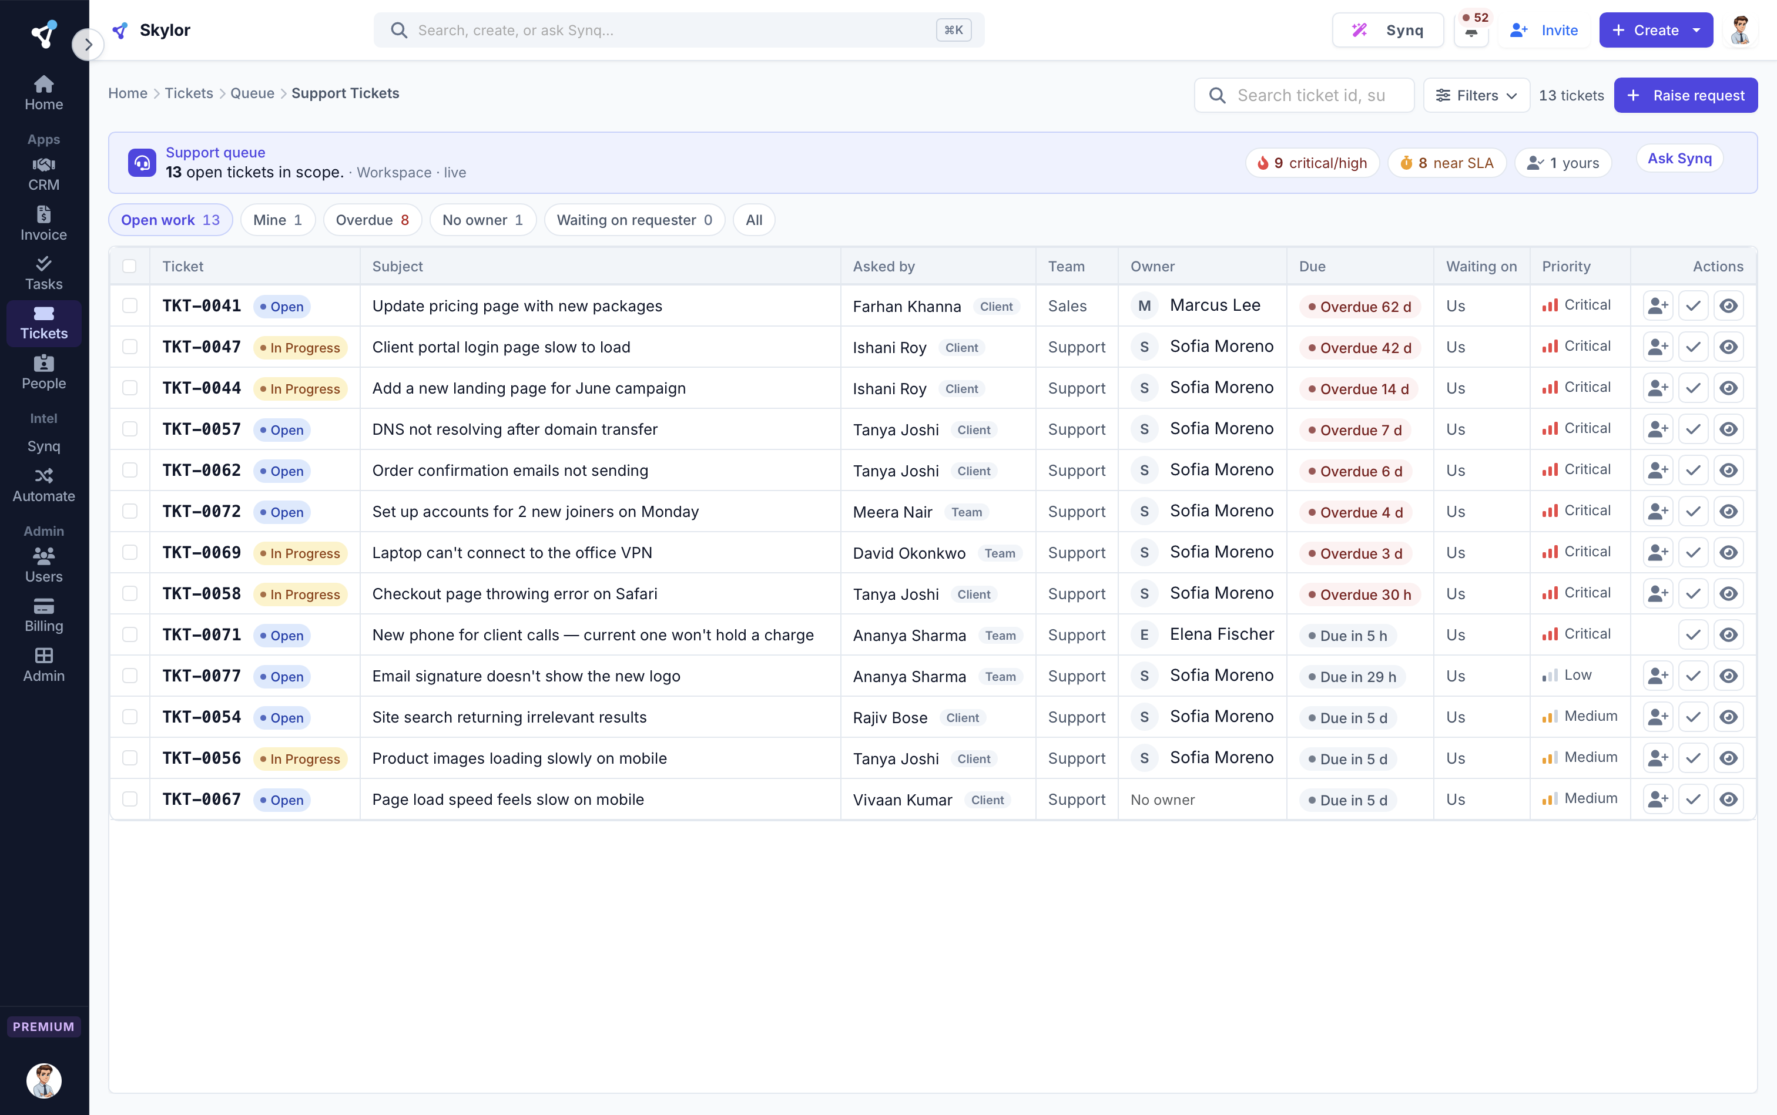Open the Filters dropdown
Screen dimensions: 1777x1115
[x=1476, y=95]
